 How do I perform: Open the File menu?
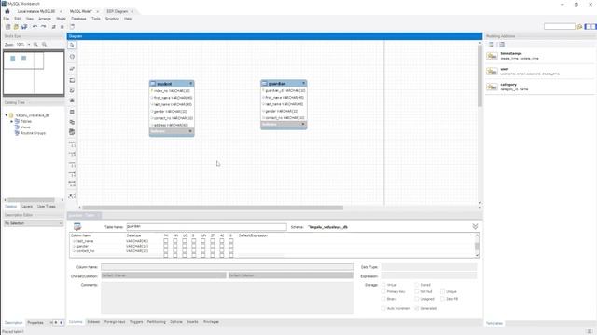[7, 19]
